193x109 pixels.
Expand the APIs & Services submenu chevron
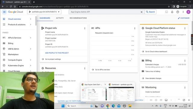tap(31, 38)
